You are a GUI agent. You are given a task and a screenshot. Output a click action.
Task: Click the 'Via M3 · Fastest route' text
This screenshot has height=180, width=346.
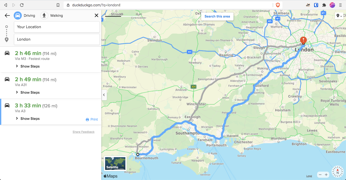tap(32, 59)
